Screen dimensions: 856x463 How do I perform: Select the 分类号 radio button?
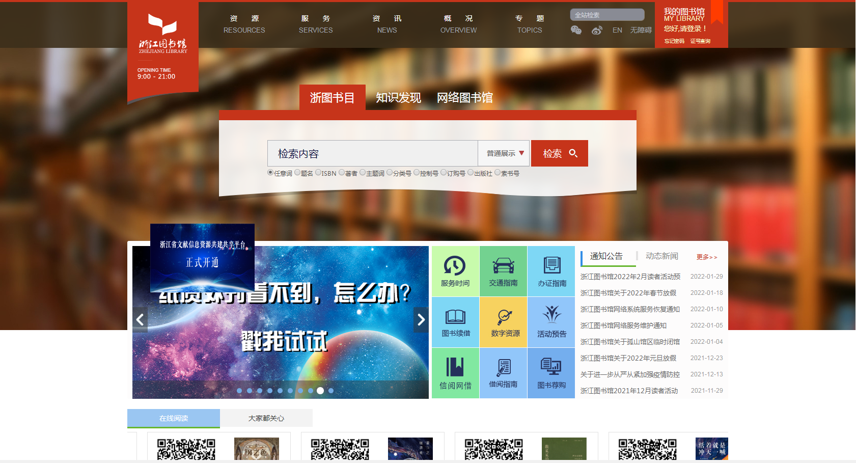(x=390, y=173)
